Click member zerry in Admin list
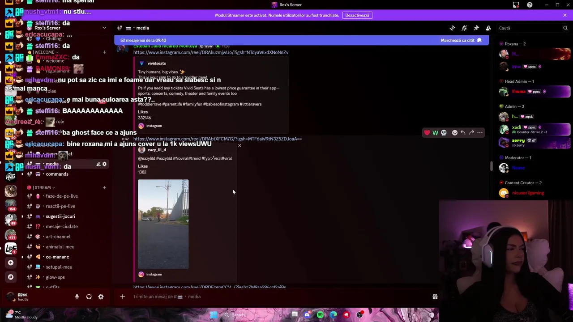The width and height of the screenshot is (573, 322). tap(535, 142)
